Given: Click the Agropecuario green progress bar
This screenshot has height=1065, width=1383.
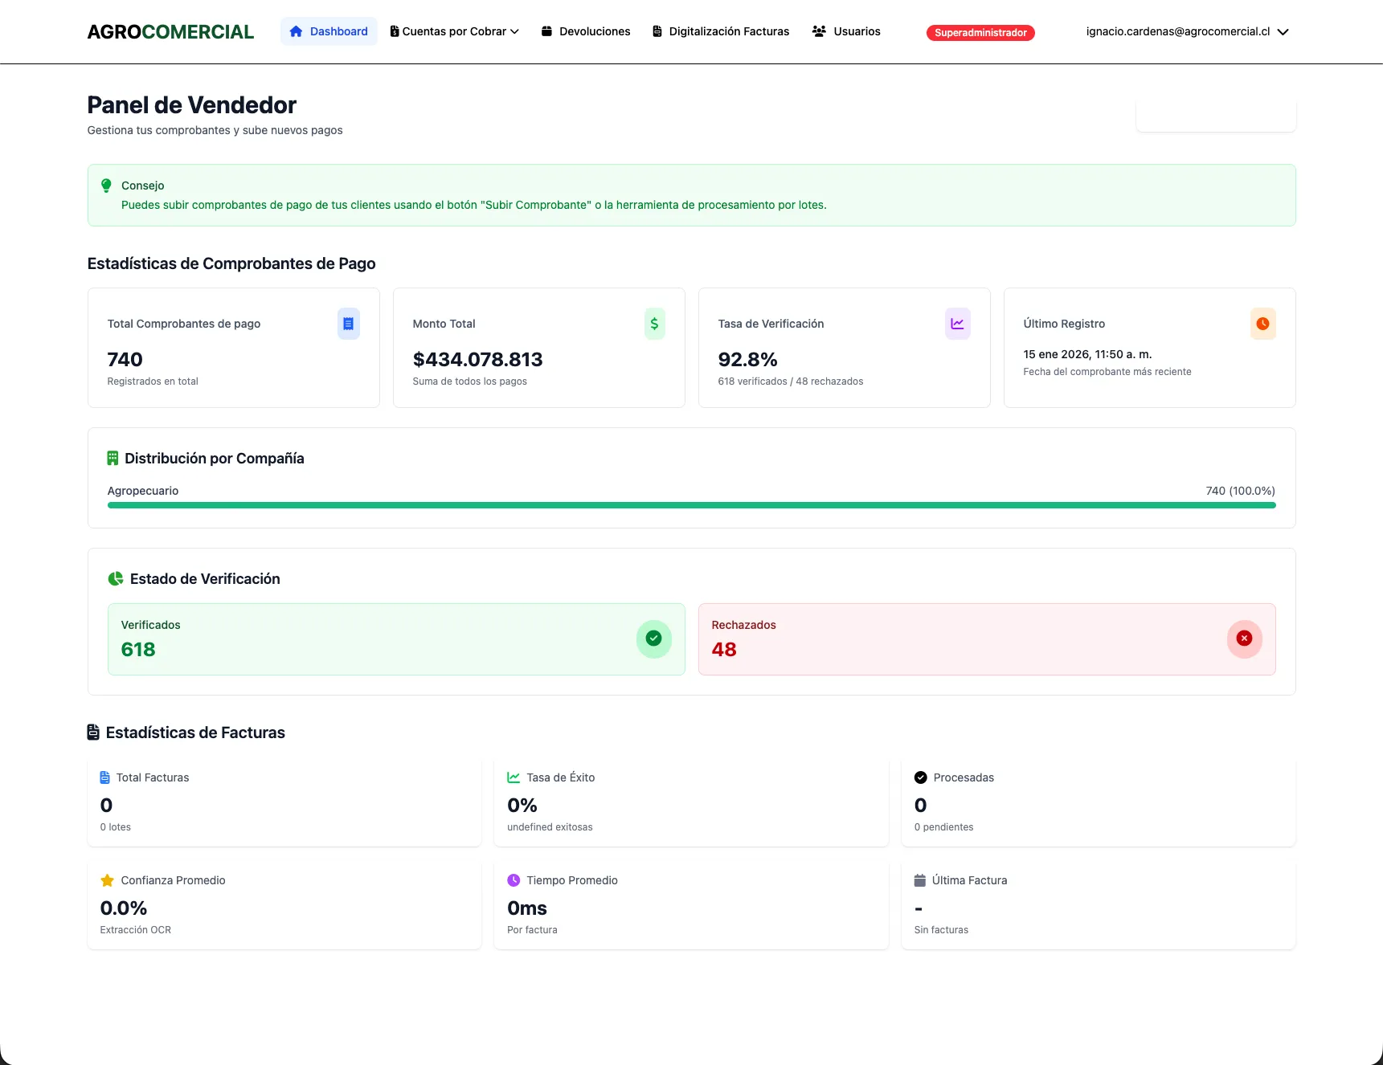Looking at the screenshot, I should pos(691,505).
